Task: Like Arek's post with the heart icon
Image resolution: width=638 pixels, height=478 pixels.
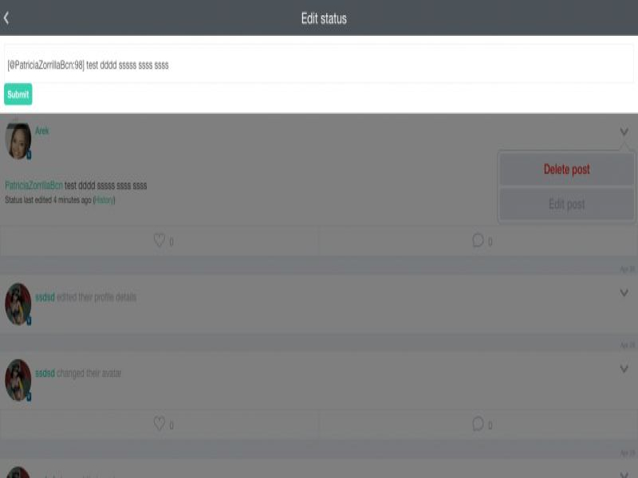Action: [159, 241]
